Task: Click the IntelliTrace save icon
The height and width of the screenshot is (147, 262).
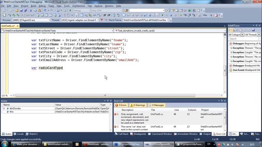Action: (x=253, y=30)
